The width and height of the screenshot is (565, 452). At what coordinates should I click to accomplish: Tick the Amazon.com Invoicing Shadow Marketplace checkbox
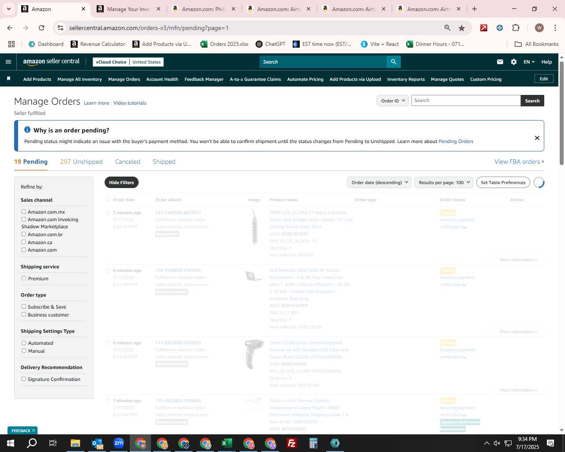coord(24,219)
